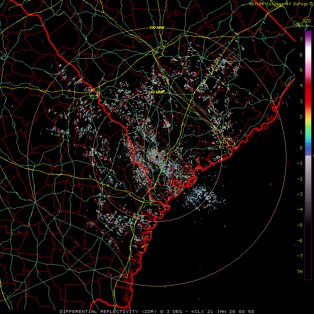Click the TH label at the scale bottom
This screenshot has width=314, height=314.
coord(300,272)
